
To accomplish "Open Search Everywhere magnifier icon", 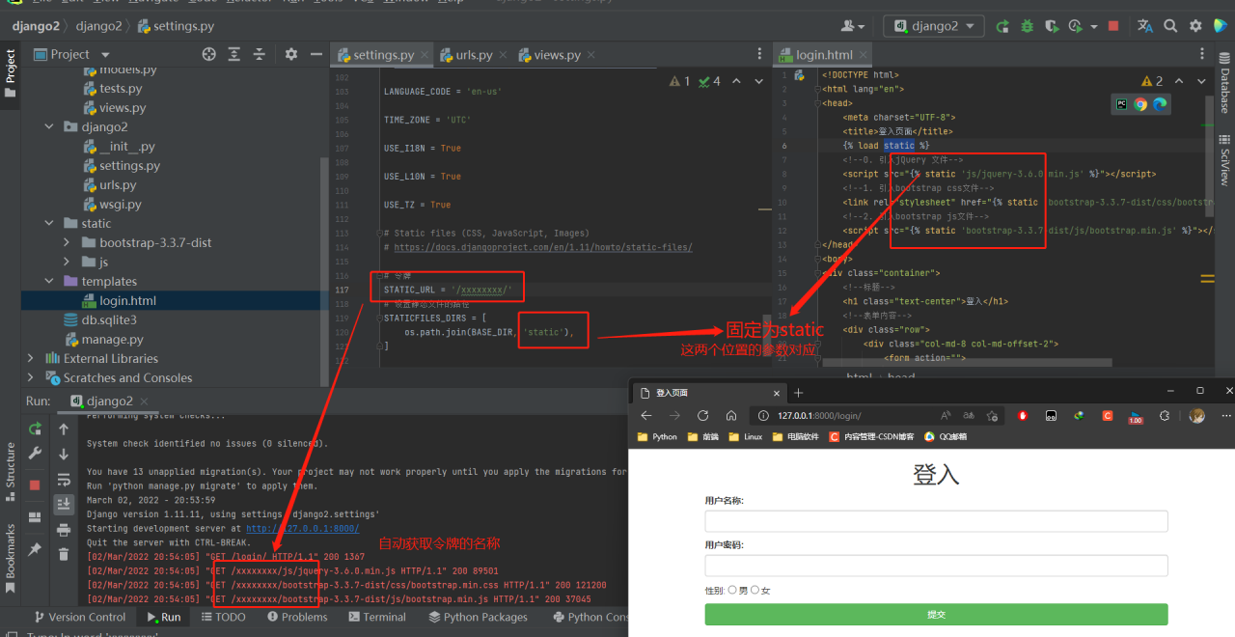I will tap(1170, 26).
